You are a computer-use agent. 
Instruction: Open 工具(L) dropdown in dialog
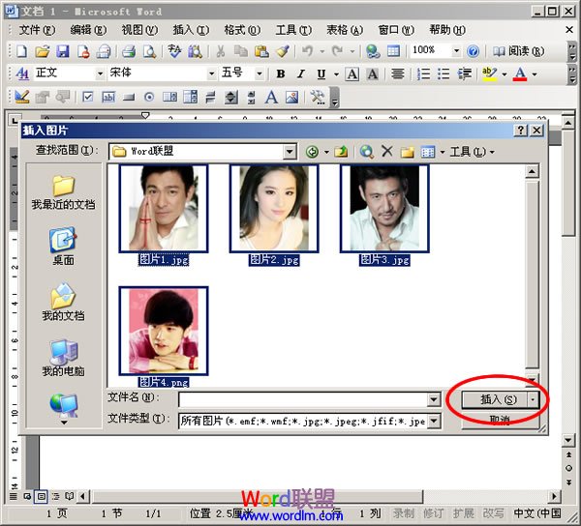[472, 152]
